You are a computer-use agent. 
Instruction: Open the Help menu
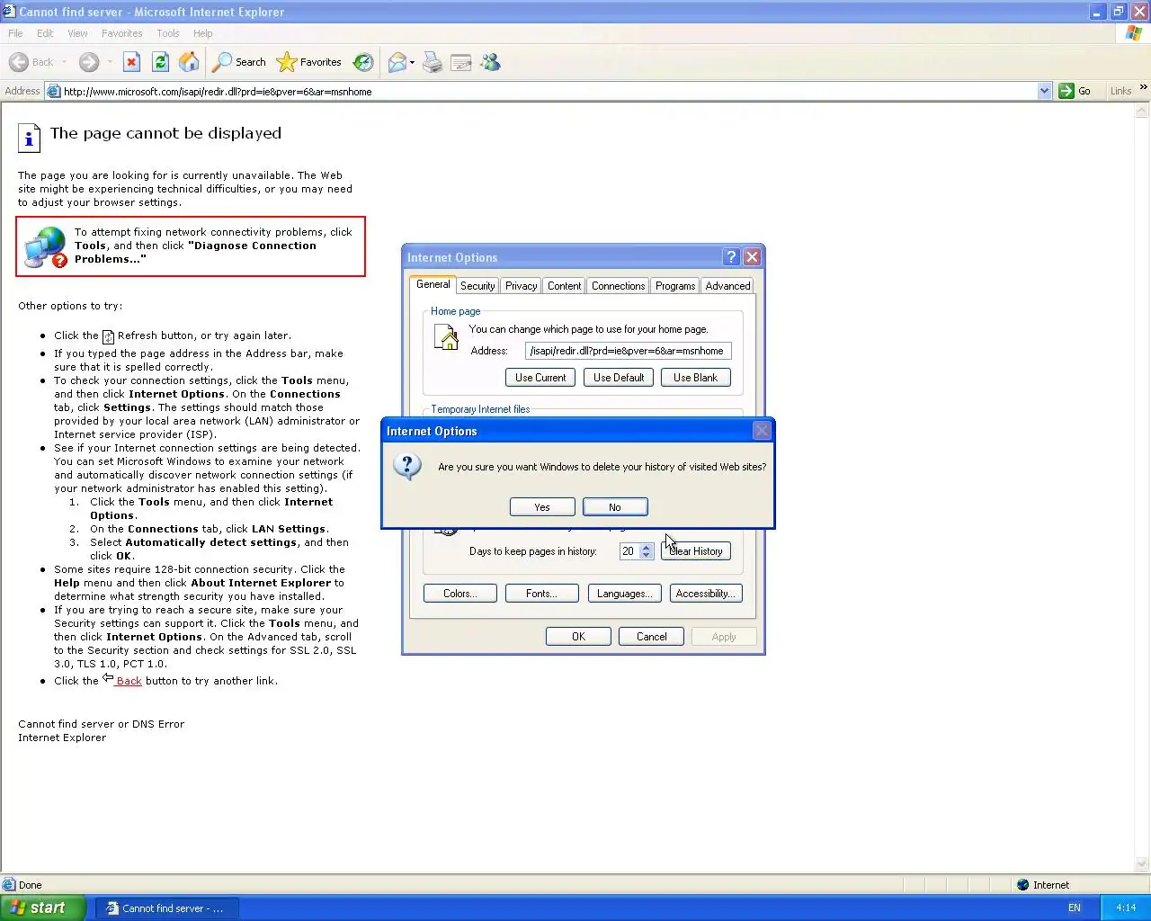point(203,33)
